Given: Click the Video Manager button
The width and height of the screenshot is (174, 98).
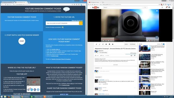Looking at the screenshot, I should (x=132, y=44).
